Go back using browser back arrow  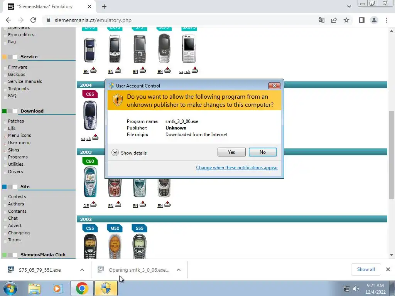8,20
